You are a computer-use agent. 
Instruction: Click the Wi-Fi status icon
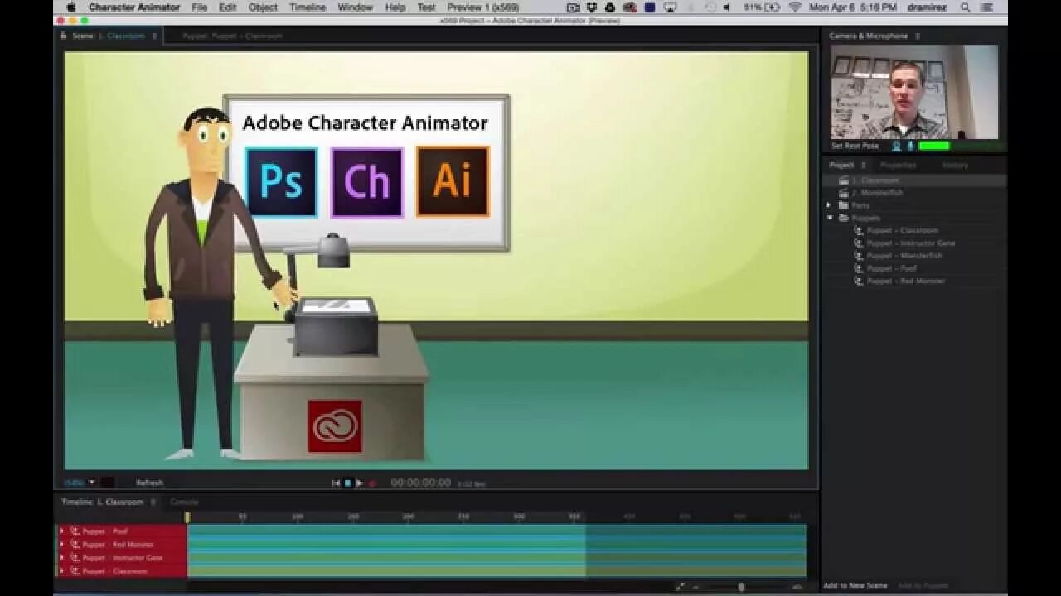[796, 7]
